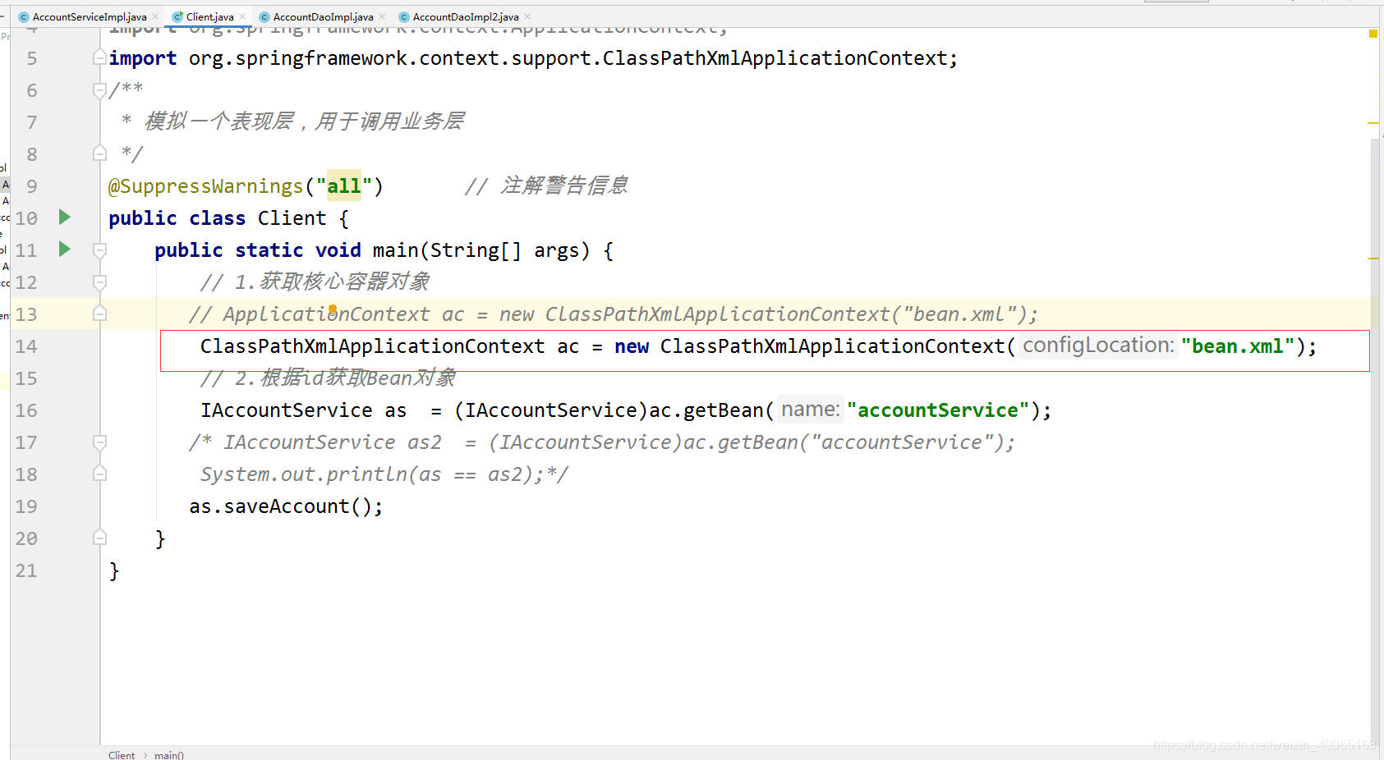Toggle fold marker at main method closing brace

tap(99, 538)
